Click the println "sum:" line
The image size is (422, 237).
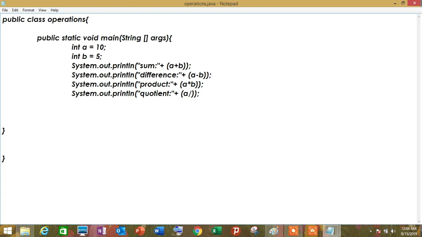click(131, 66)
